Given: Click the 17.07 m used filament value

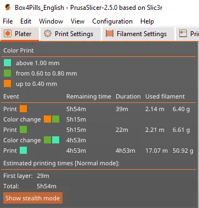Looking at the screenshot, I should click(157, 151).
